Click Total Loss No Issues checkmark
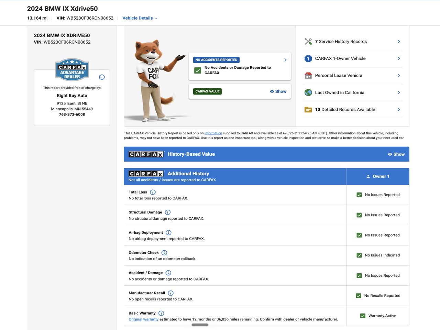 tap(359, 195)
